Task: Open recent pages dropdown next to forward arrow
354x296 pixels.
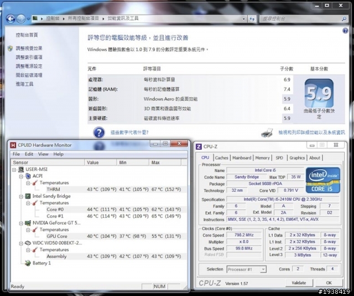Action: 28,19
